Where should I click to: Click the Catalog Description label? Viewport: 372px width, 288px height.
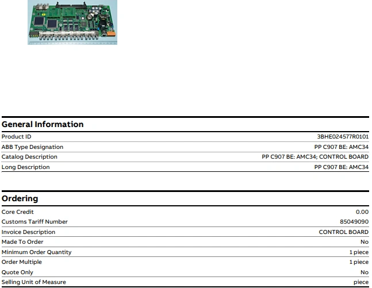coord(29,157)
